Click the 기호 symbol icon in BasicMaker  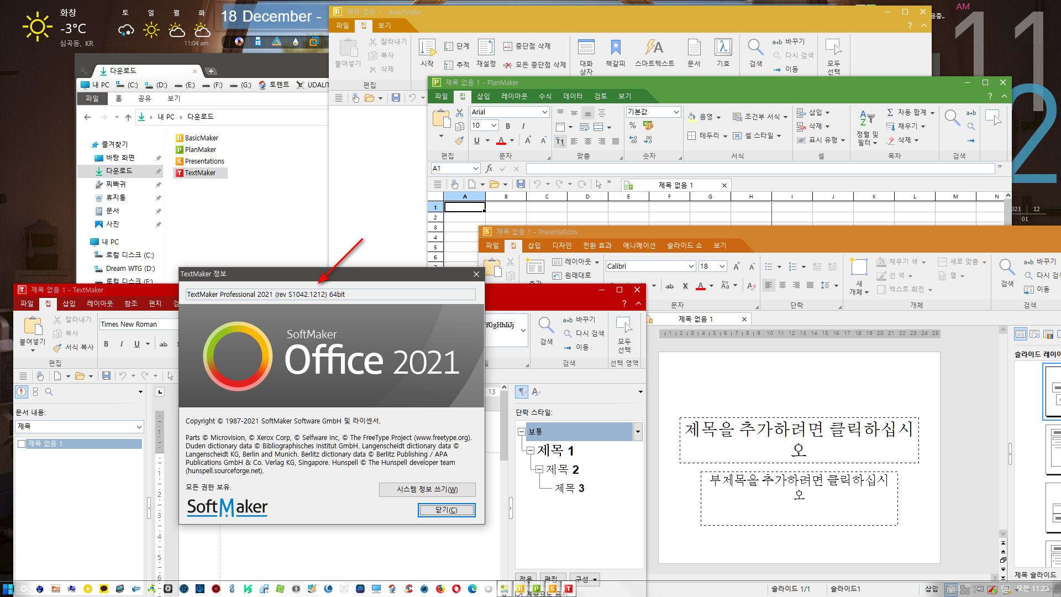[x=723, y=53]
